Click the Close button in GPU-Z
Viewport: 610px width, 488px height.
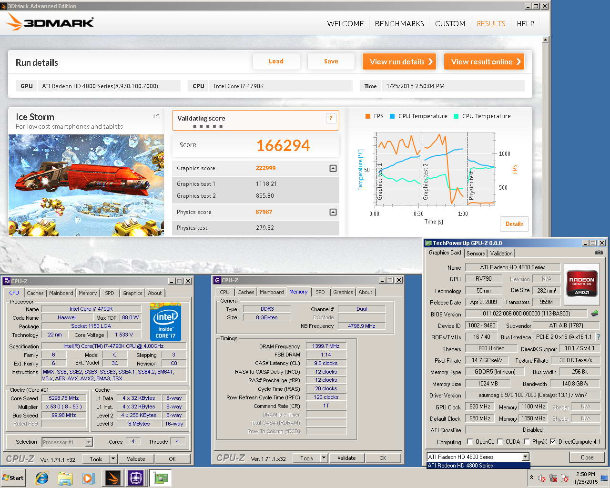click(x=587, y=457)
